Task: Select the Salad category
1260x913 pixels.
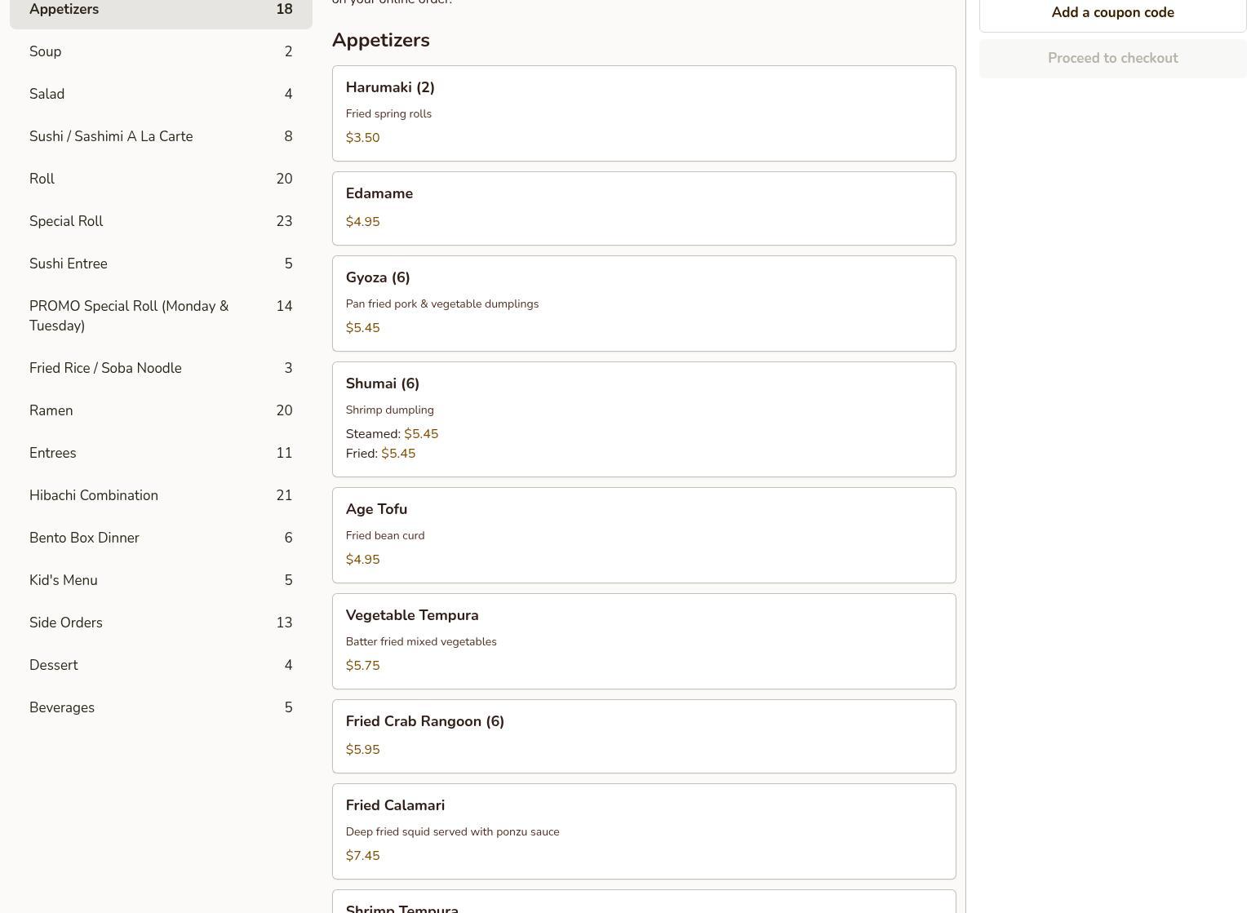Action: click(x=160, y=94)
